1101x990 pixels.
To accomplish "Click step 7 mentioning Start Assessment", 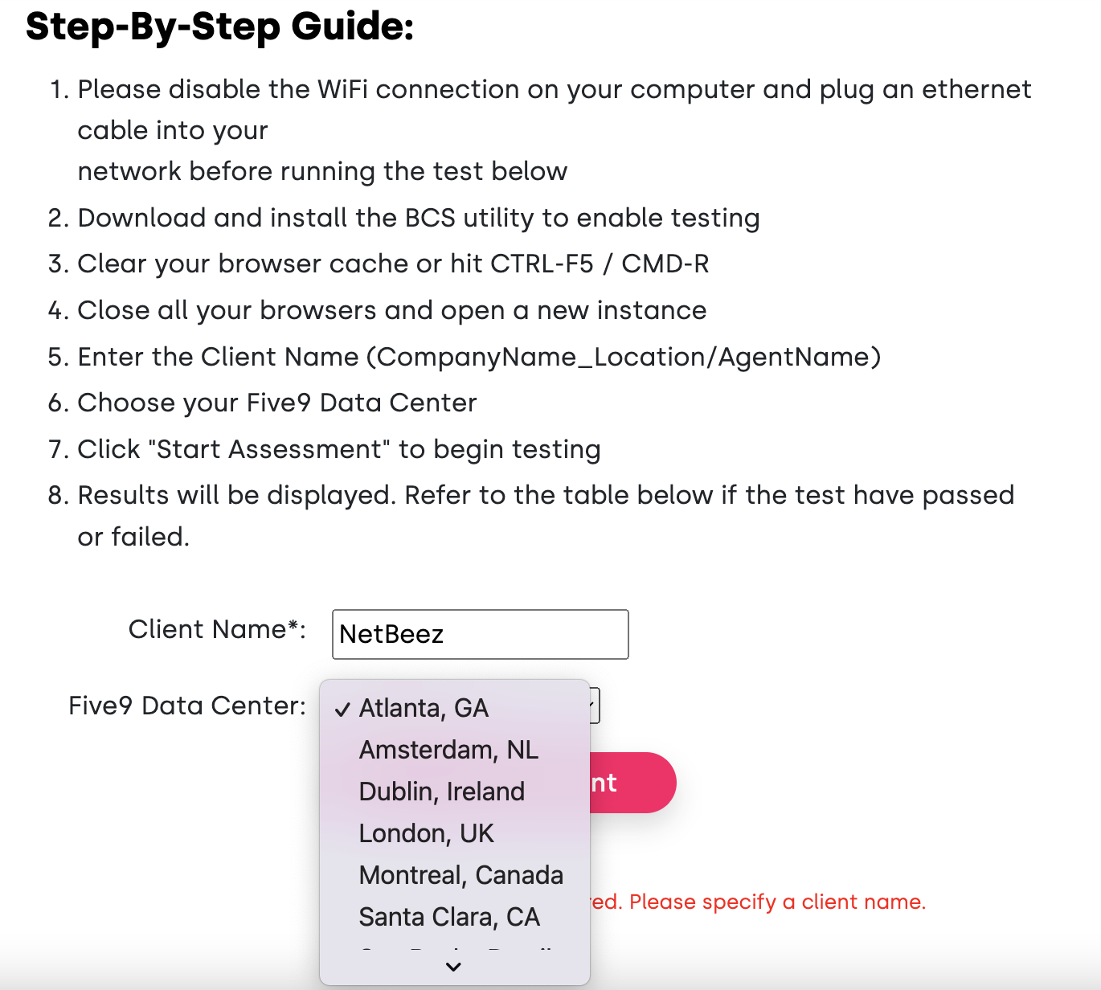I will click(x=339, y=449).
